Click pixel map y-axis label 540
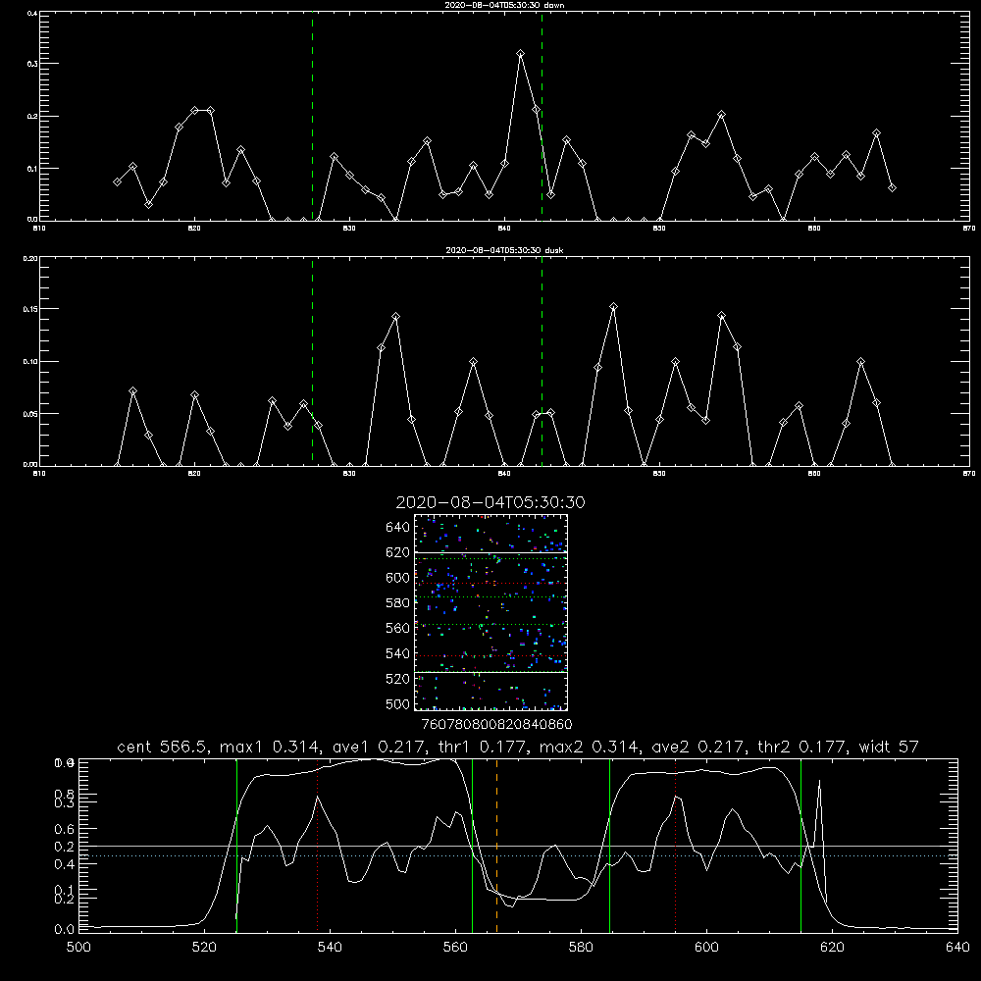The image size is (981, 981). (398, 653)
